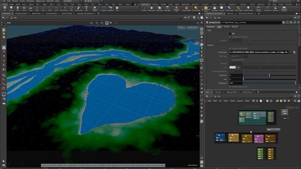Toggle the Enable Light Shader checkbox

[230, 48]
